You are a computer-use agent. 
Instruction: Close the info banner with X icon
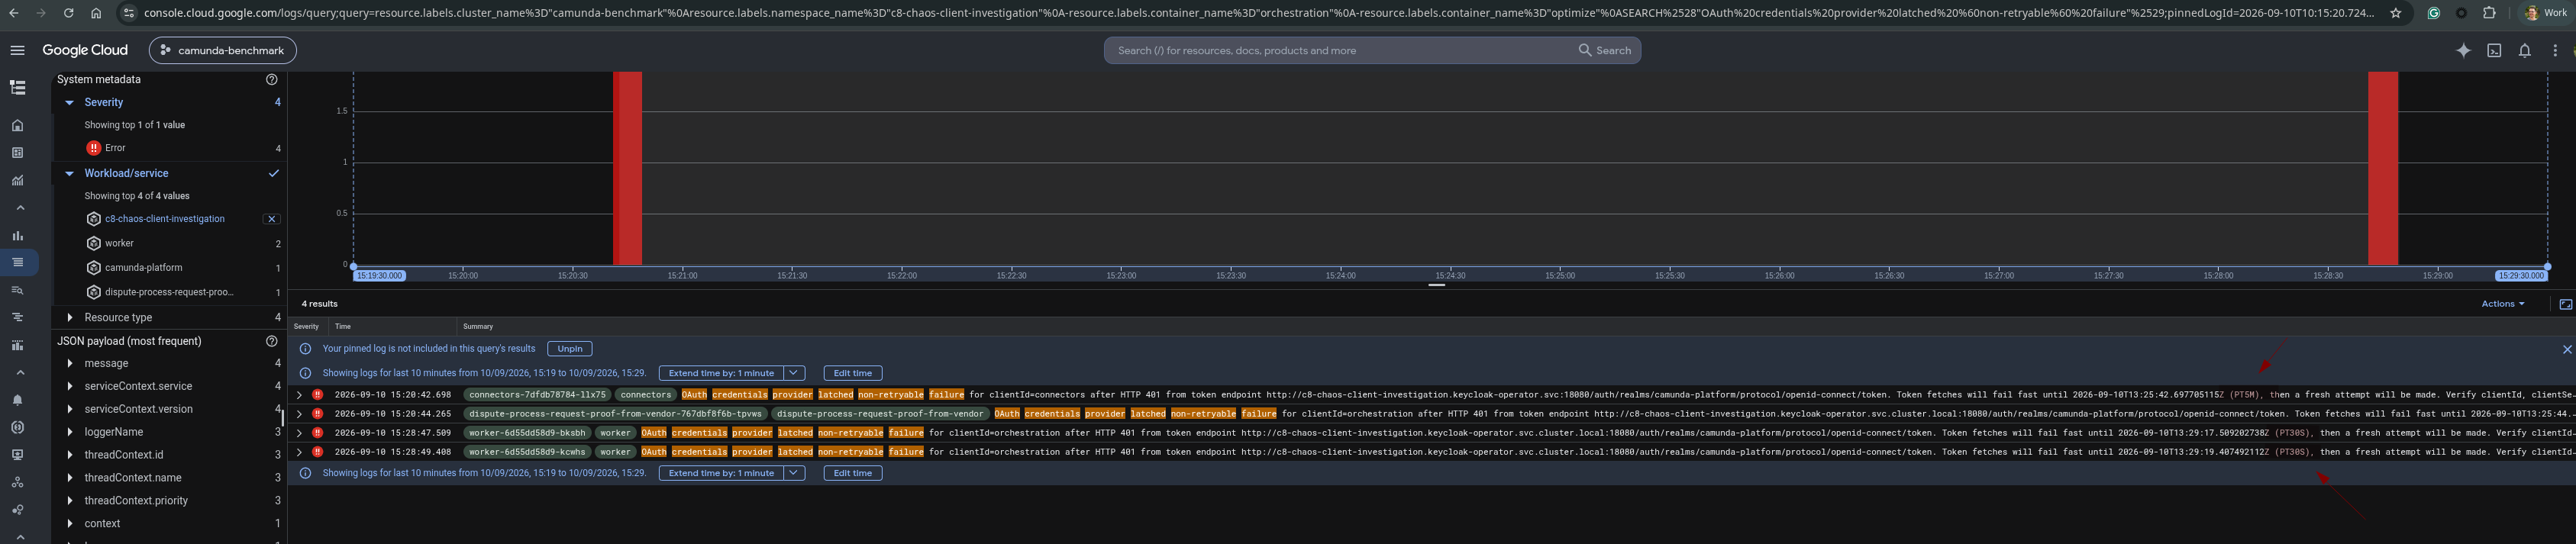[2566, 349]
